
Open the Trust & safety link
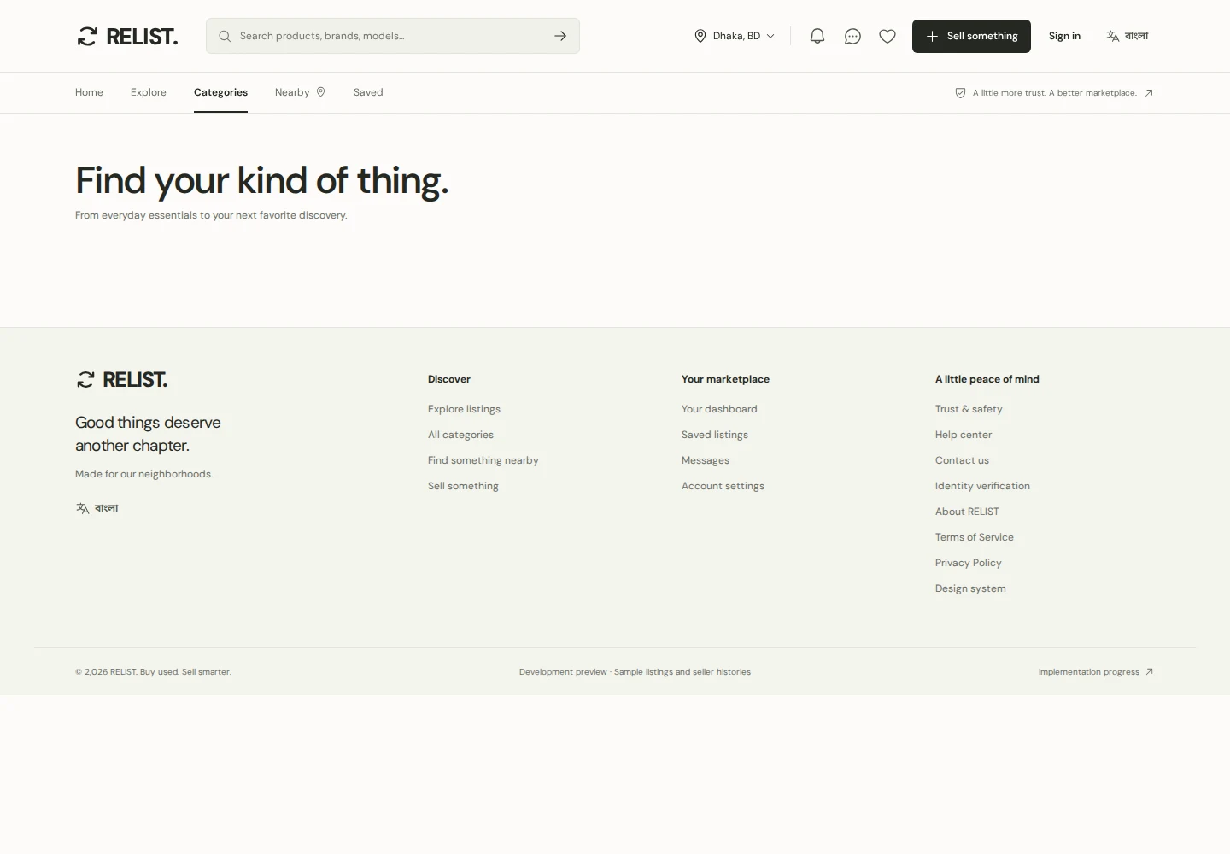(x=969, y=409)
